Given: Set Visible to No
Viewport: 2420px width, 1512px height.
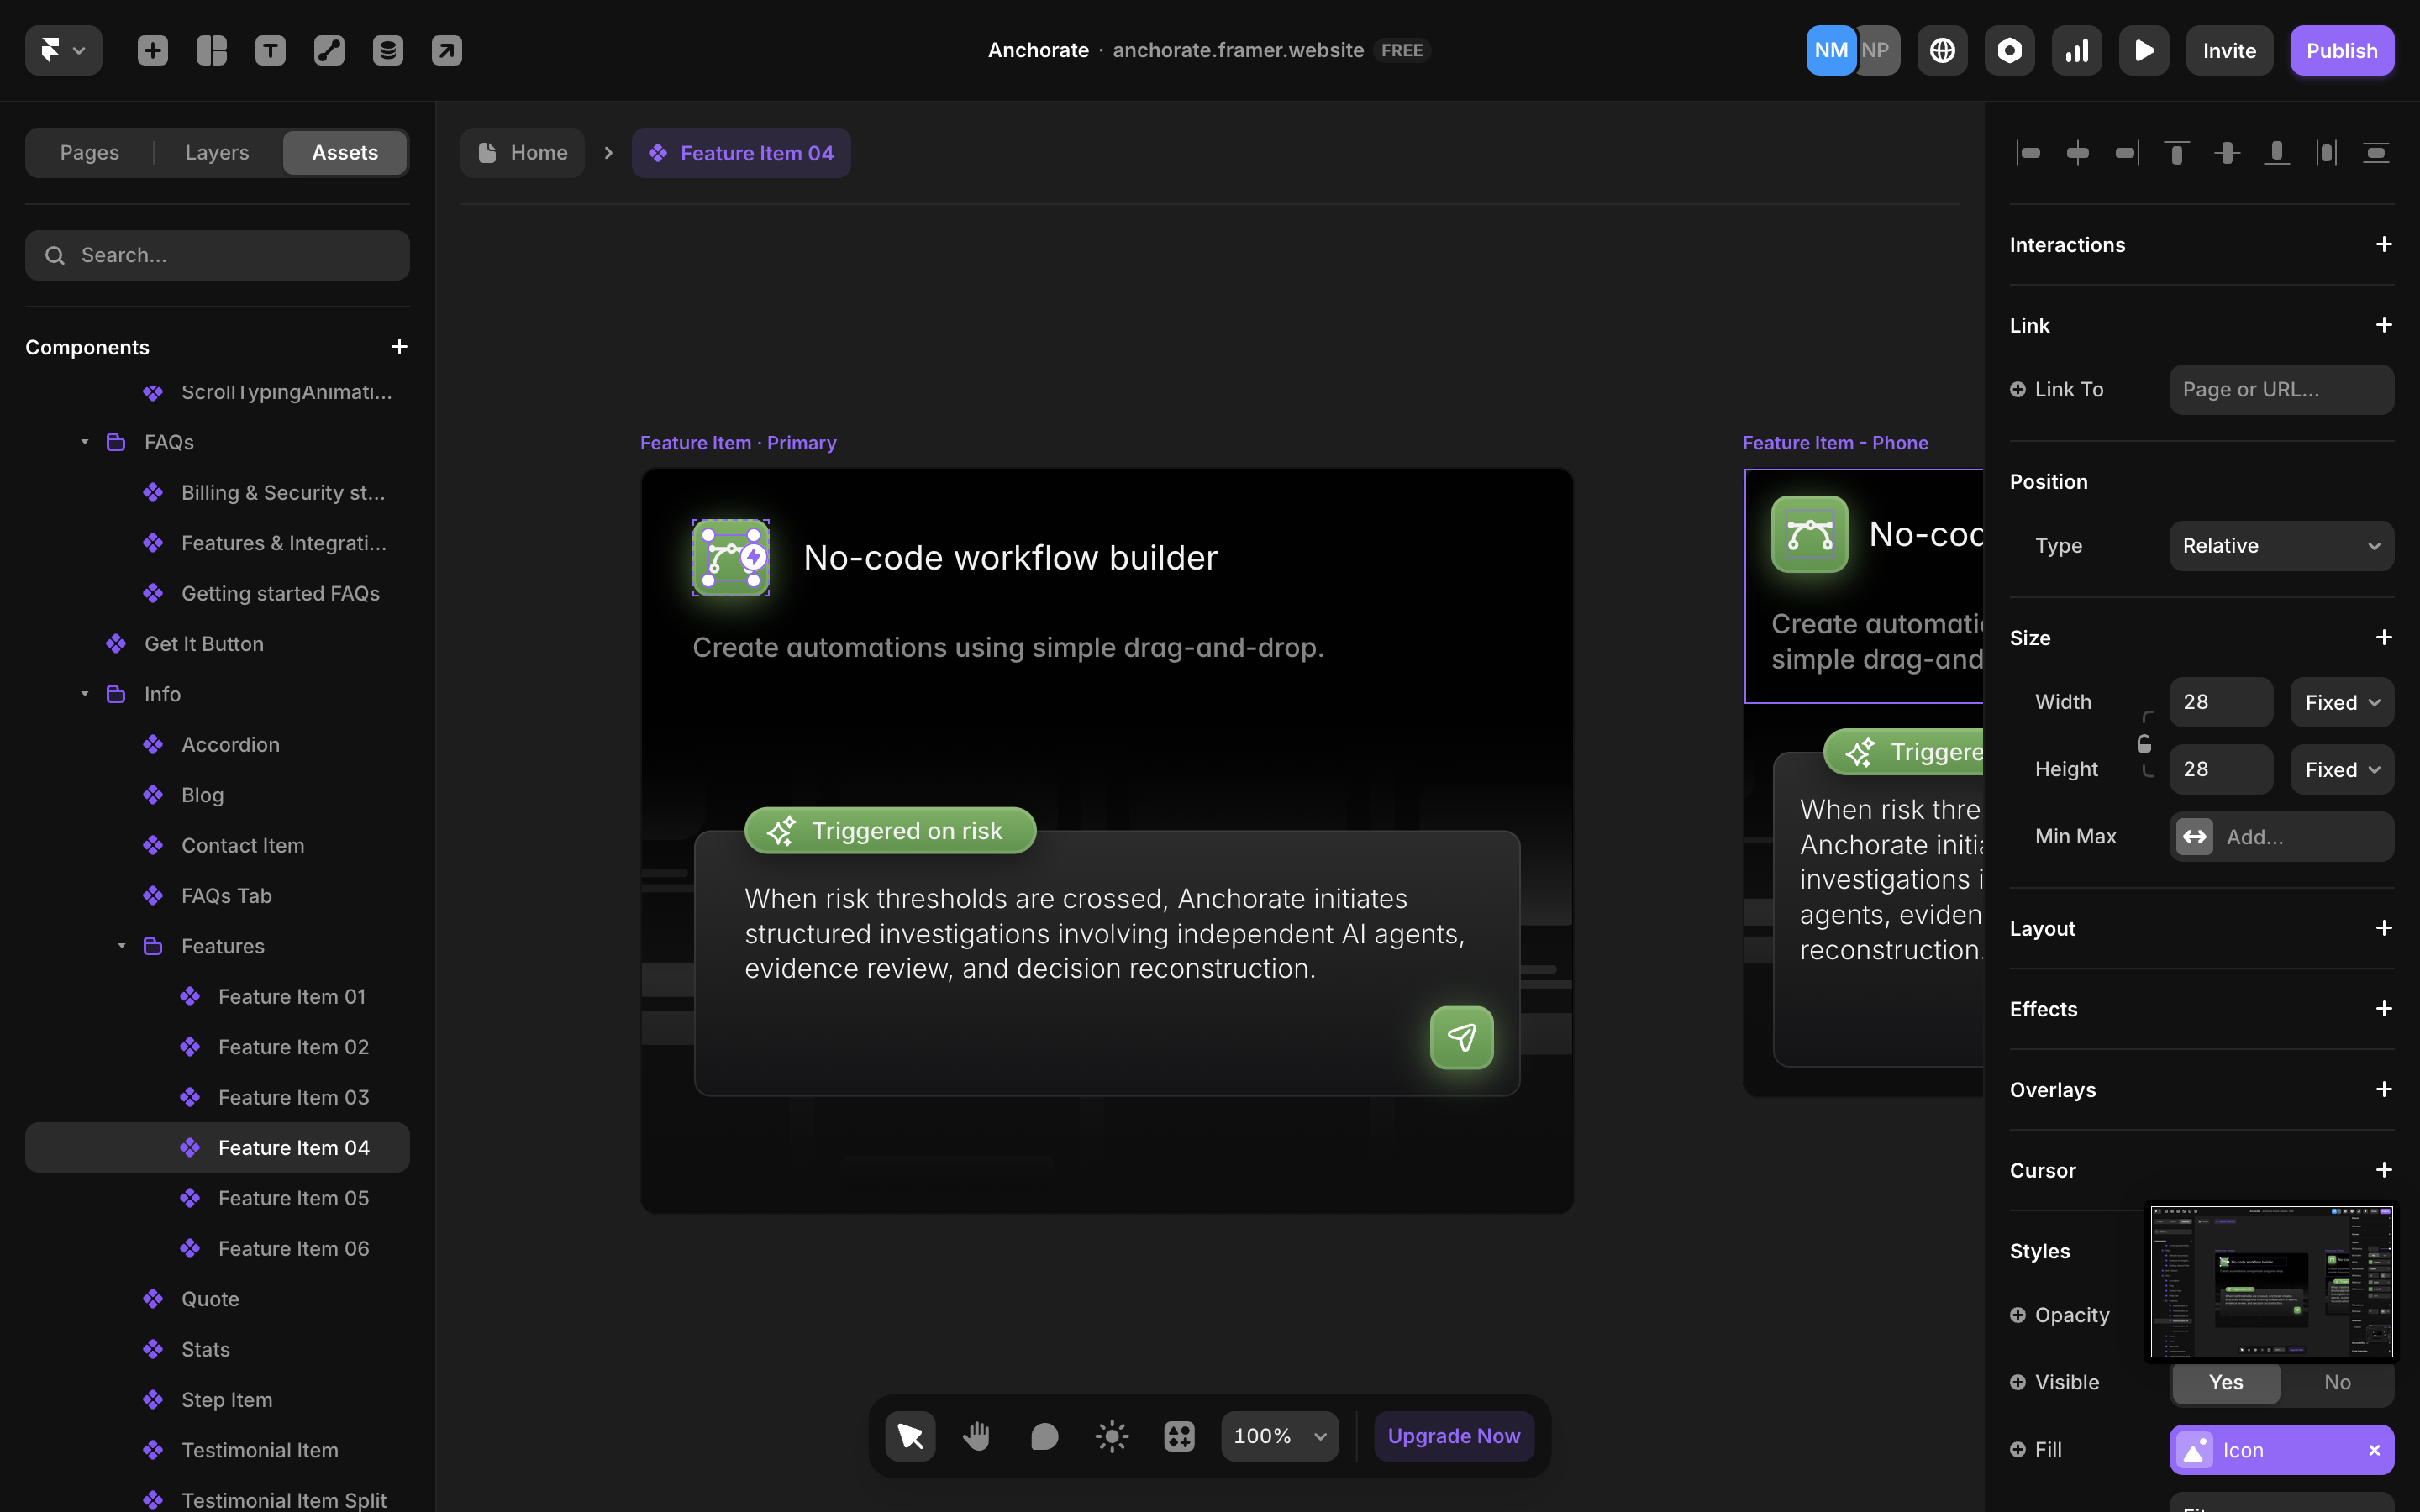Looking at the screenshot, I should tap(2337, 1382).
